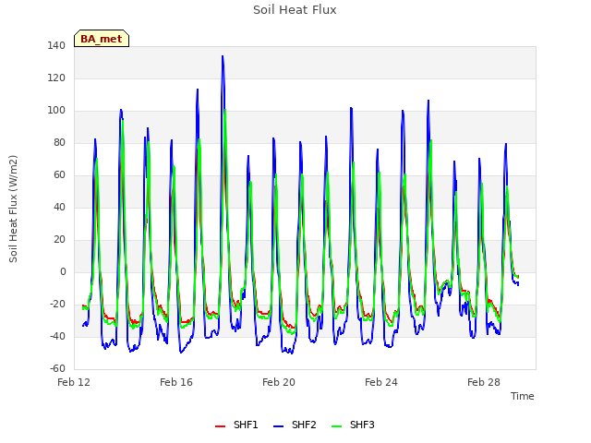This screenshot has height=443, width=591.
Task: Click the 20 y-axis tick label
Action: (x=59, y=240)
